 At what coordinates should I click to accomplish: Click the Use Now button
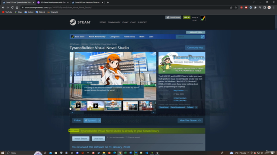[x=98, y=139]
